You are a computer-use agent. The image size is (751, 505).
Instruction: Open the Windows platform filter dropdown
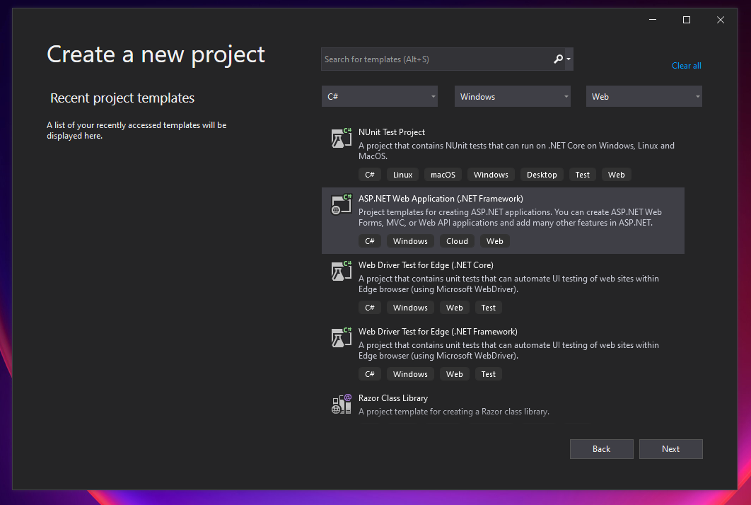pyautogui.click(x=512, y=96)
